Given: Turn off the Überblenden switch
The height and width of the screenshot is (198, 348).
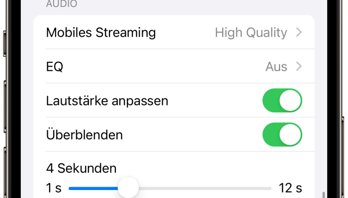Looking at the screenshot, I should (282, 135).
